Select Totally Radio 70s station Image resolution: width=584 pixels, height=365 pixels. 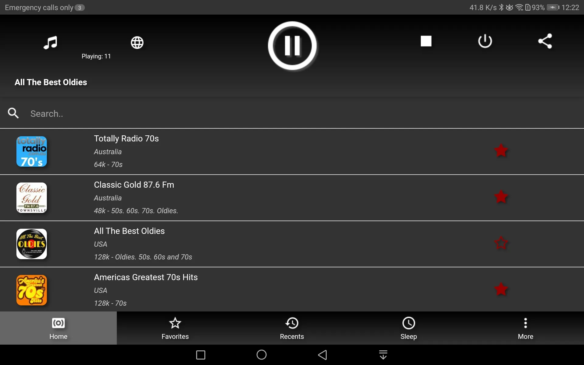[x=292, y=151]
